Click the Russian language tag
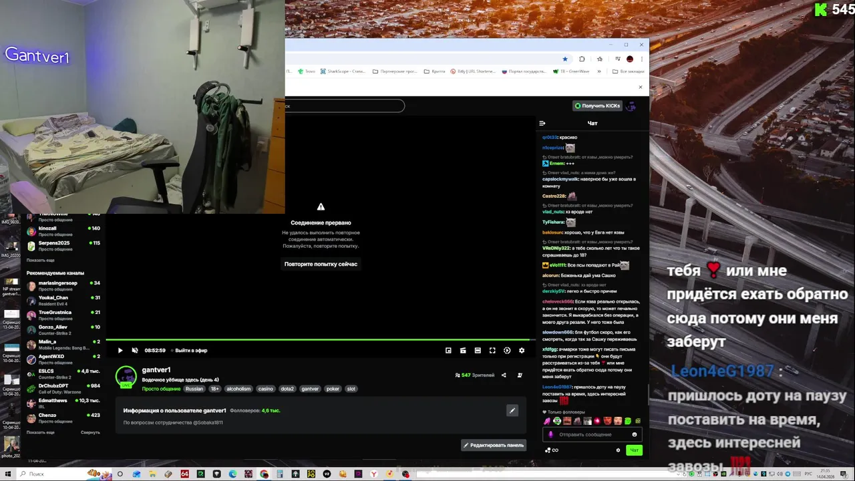The image size is (855, 481). 194,389
